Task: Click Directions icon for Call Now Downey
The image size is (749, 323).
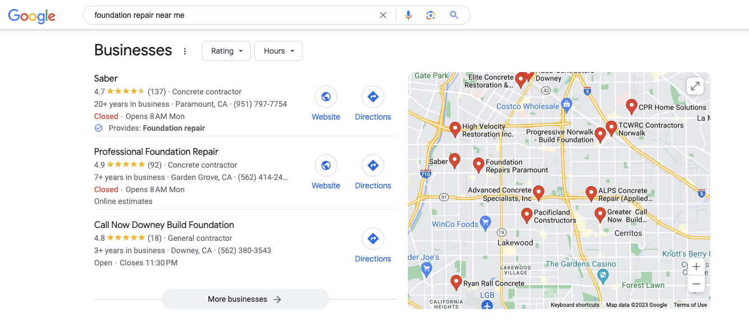Action: [373, 239]
